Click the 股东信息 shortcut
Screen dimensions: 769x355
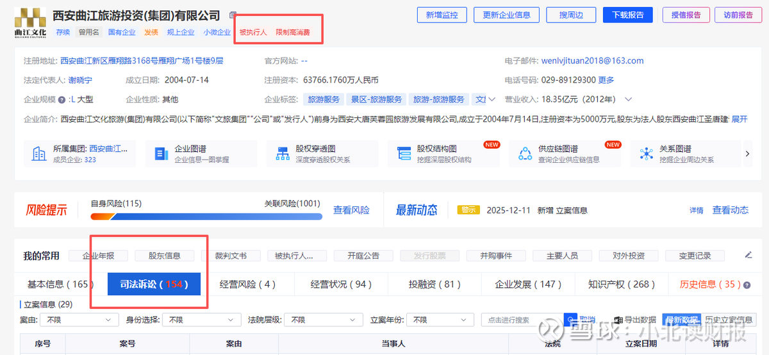[165, 256]
